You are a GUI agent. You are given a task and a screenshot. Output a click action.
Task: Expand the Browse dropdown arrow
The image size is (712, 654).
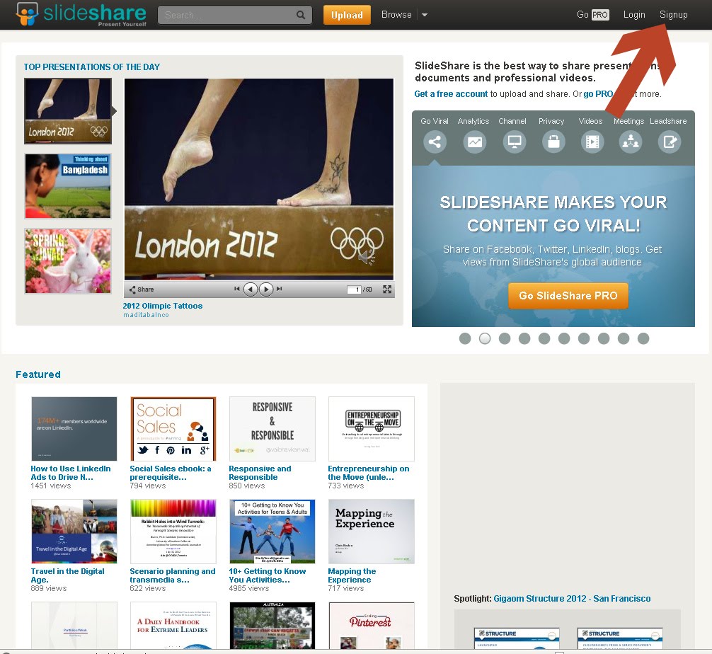(425, 15)
